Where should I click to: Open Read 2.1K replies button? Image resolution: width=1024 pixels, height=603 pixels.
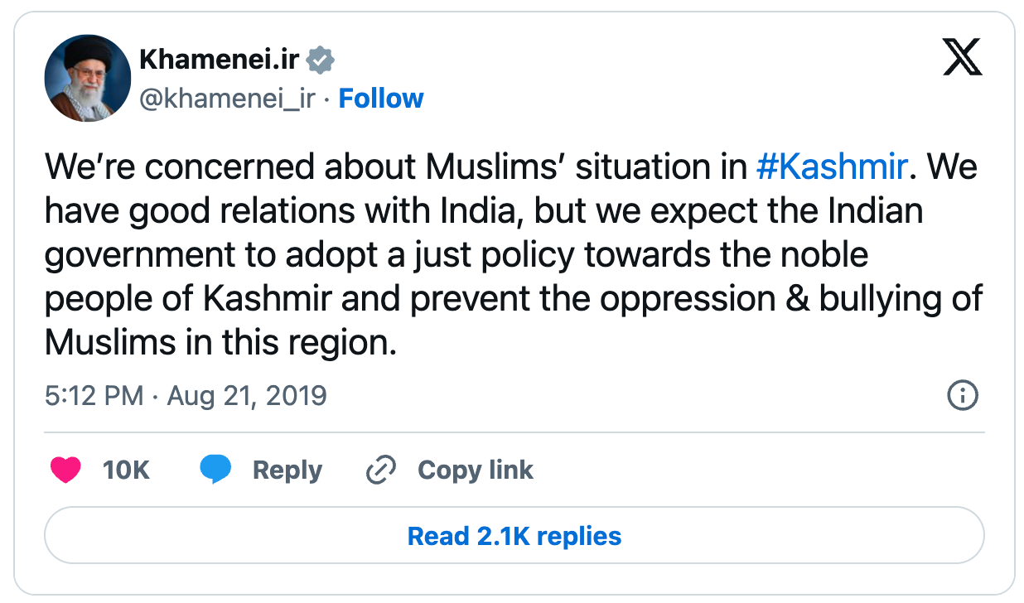tap(514, 536)
